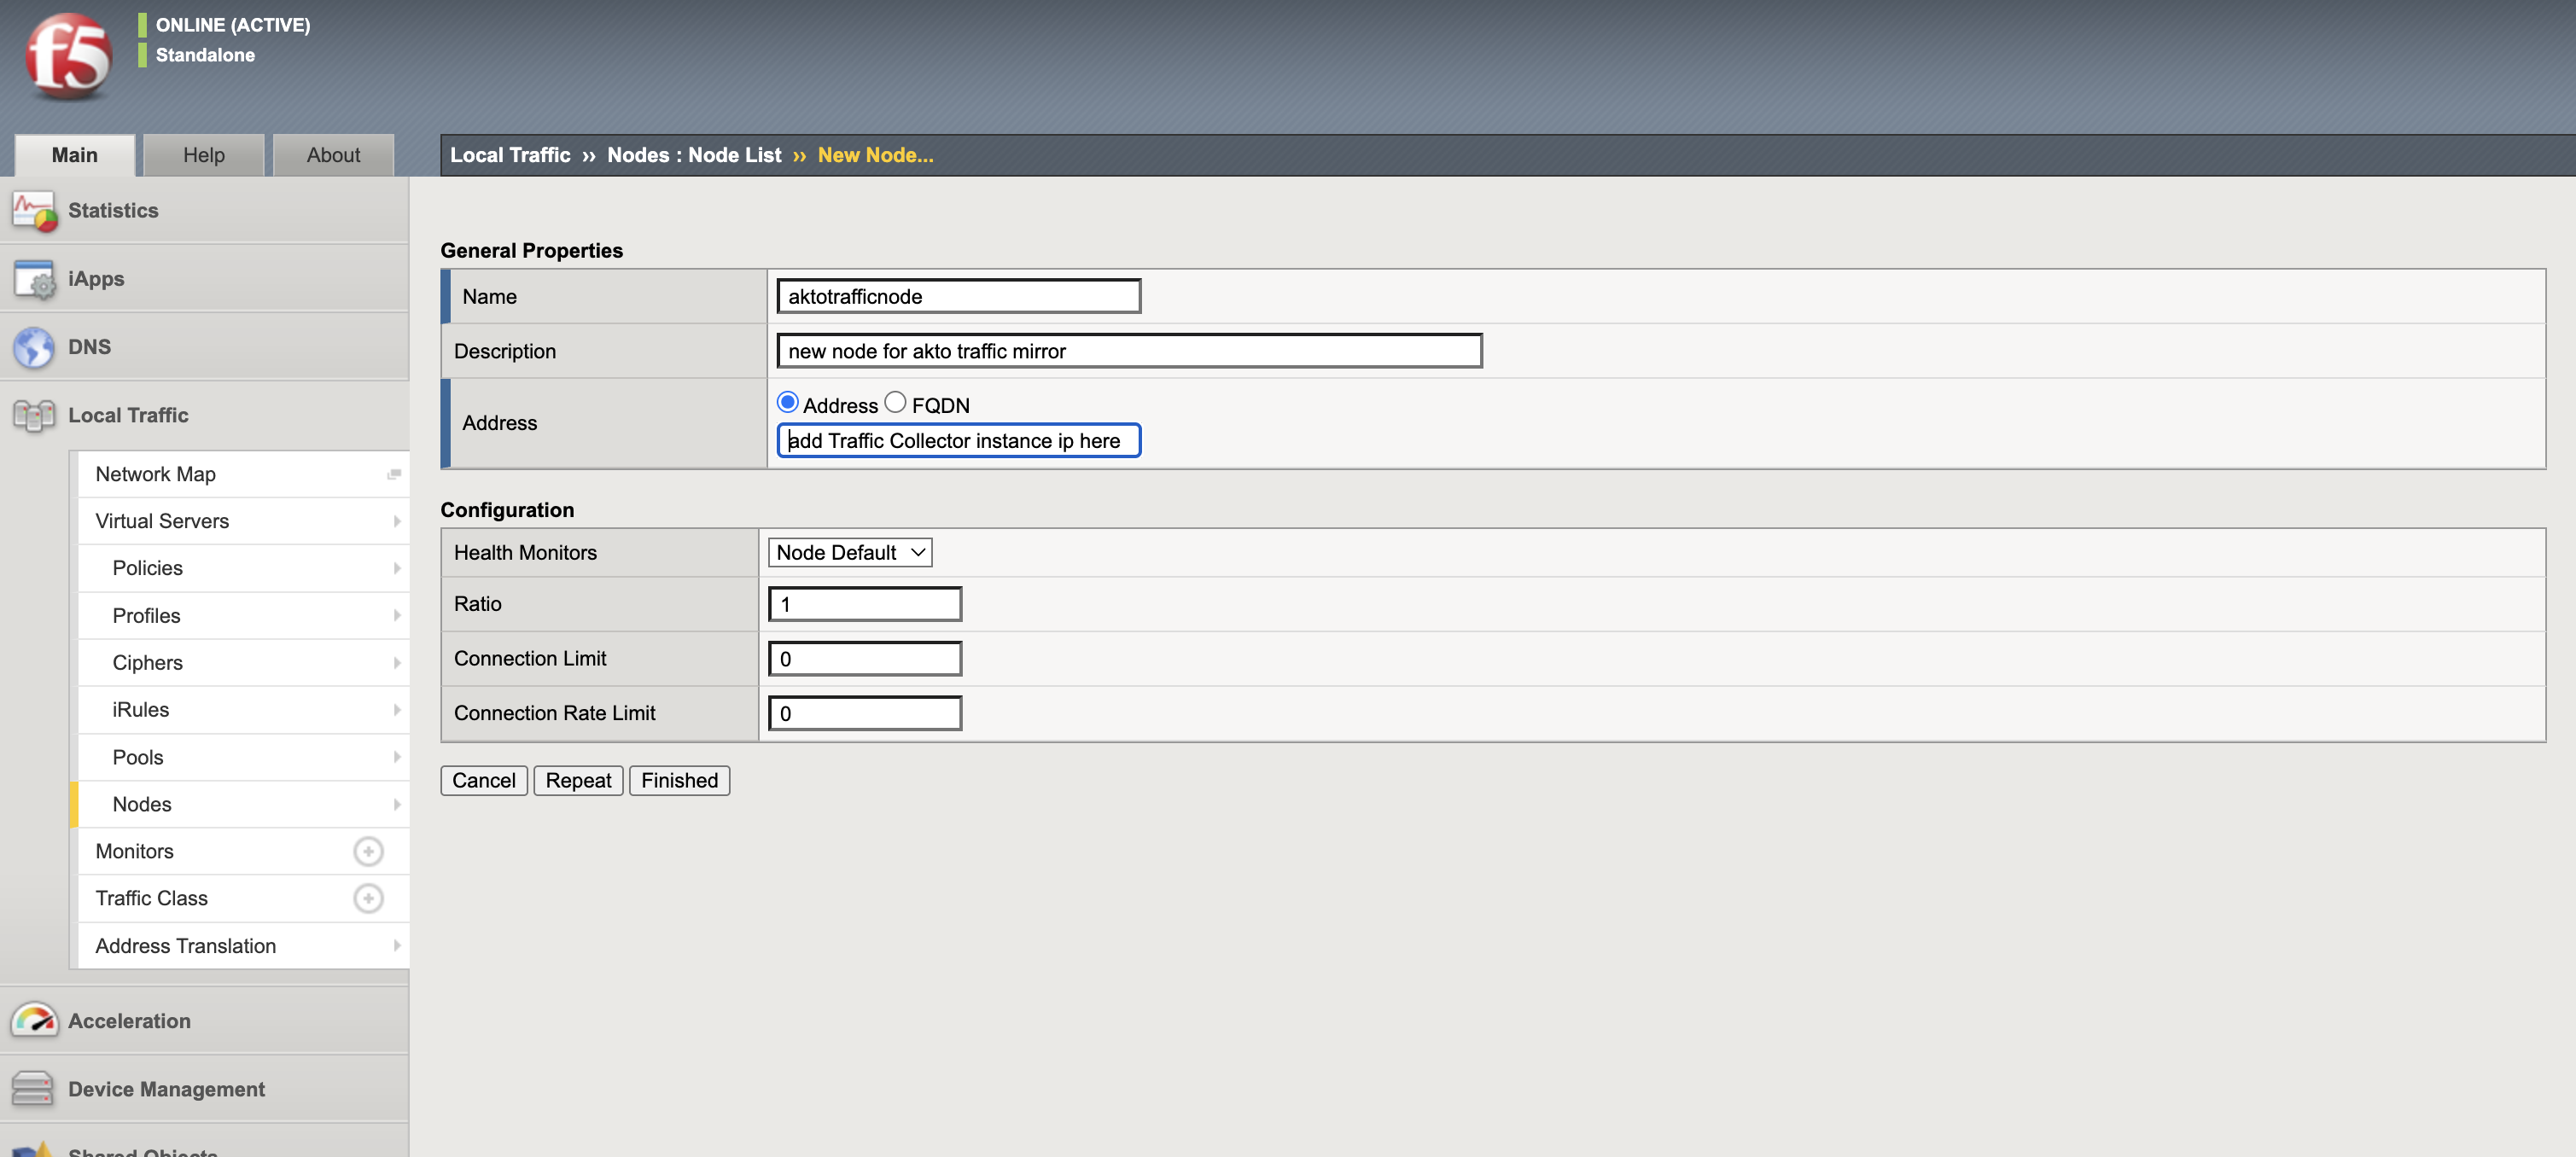This screenshot has width=2576, height=1157.
Task: Click the Device Management server icon
Action: coord(34,1089)
